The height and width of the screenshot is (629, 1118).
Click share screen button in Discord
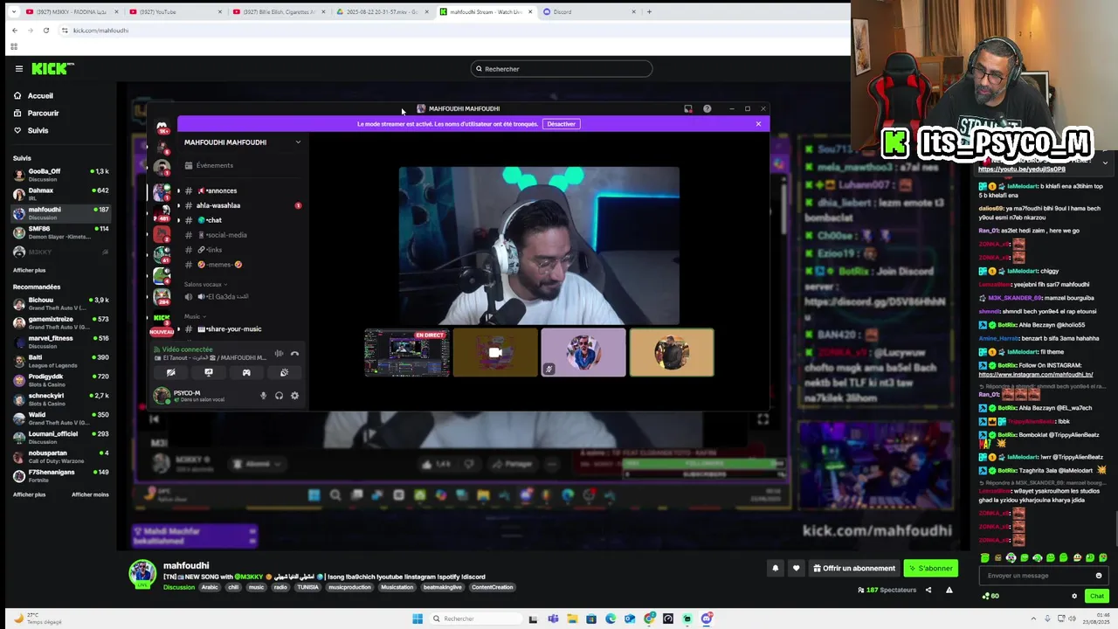[x=209, y=373]
